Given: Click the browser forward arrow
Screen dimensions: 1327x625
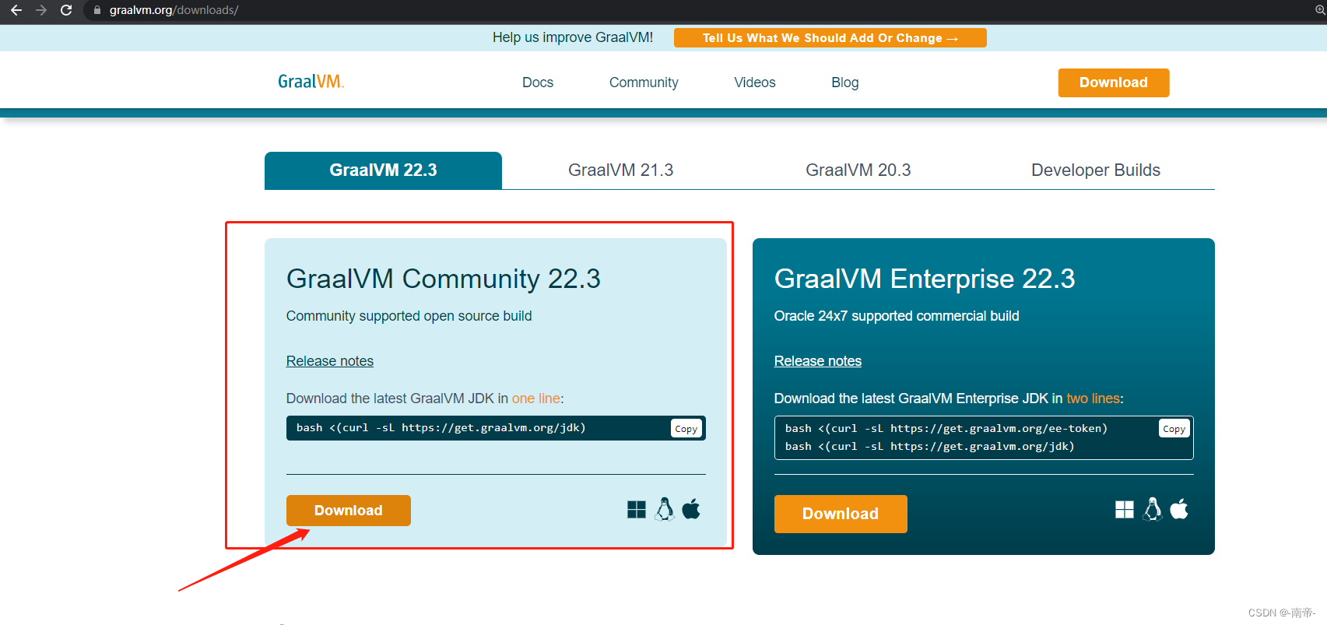Looking at the screenshot, I should point(41,10).
